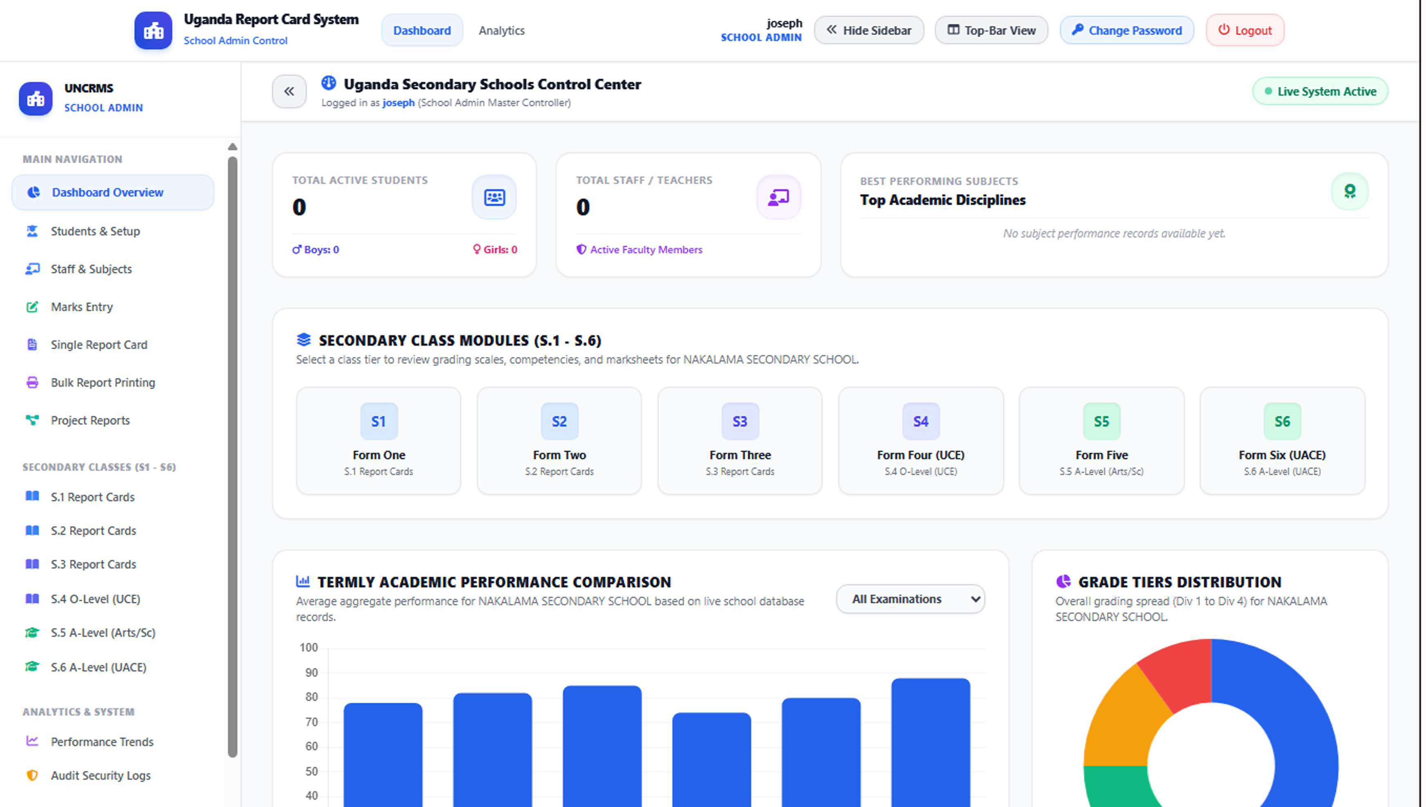Image resolution: width=1426 pixels, height=807 pixels.
Task: Click the Change Password button
Action: (x=1127, y=31)
